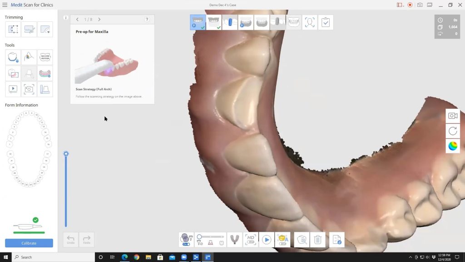
Task: Select the video tutorial tool icon
Action: click(12, 89)
